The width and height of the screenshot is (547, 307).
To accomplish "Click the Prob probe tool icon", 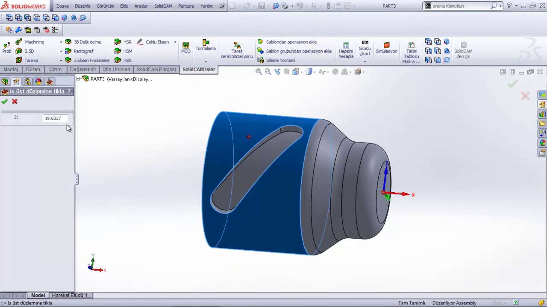I will click(x=7, y=47).
